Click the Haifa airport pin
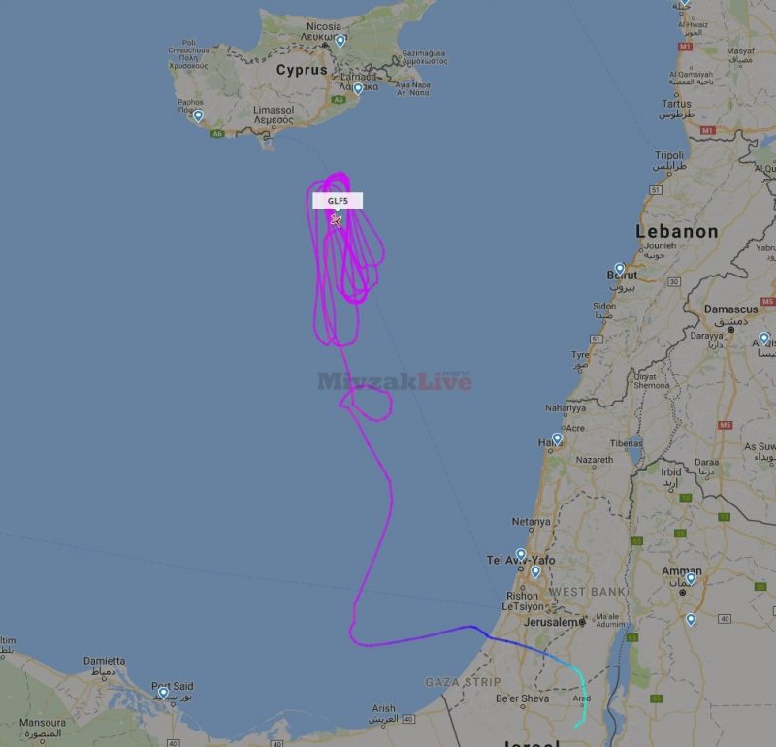The width and height of the screenshot is (776, 747). [x=557, y=439]
